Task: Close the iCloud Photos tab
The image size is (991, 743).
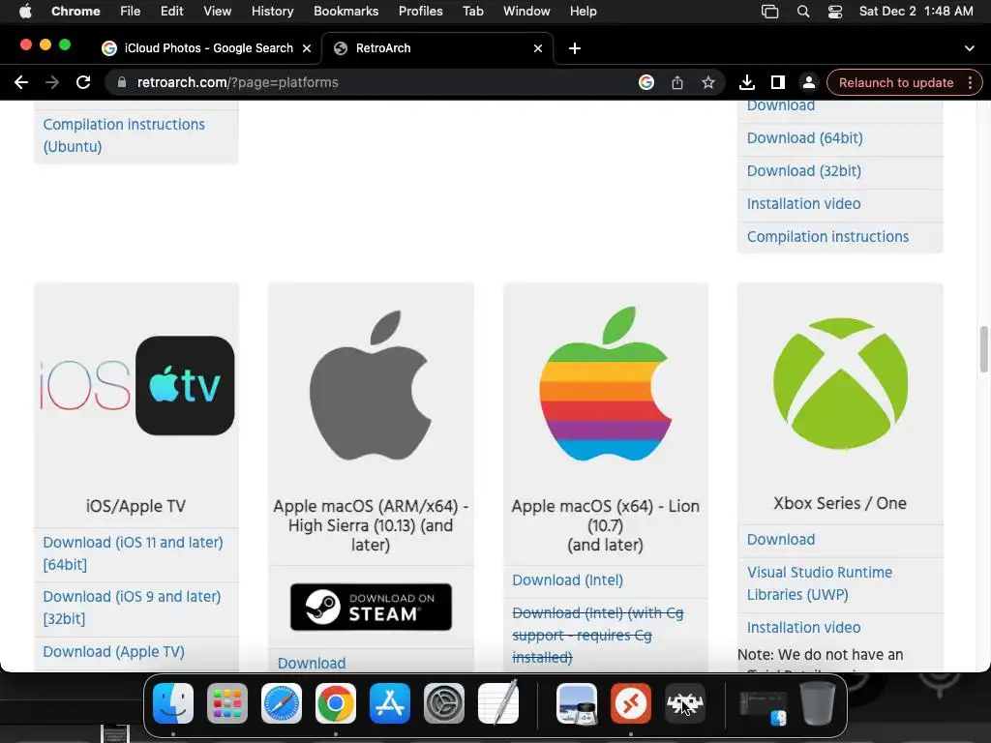Action: tap(307, 48)
